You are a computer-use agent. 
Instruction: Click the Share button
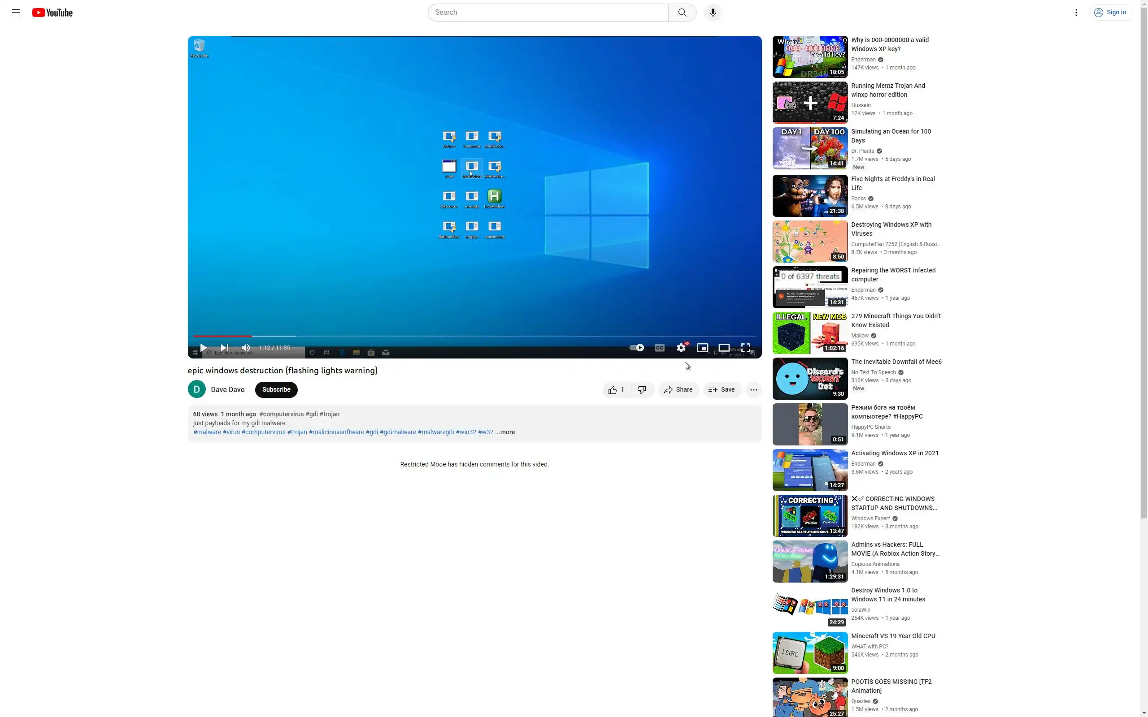click(678, 390)
